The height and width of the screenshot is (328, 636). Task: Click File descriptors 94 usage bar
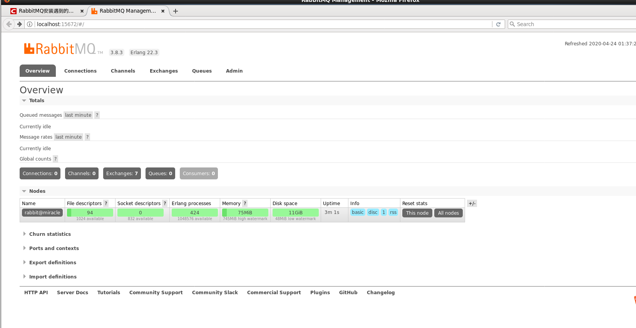point(90,213)
